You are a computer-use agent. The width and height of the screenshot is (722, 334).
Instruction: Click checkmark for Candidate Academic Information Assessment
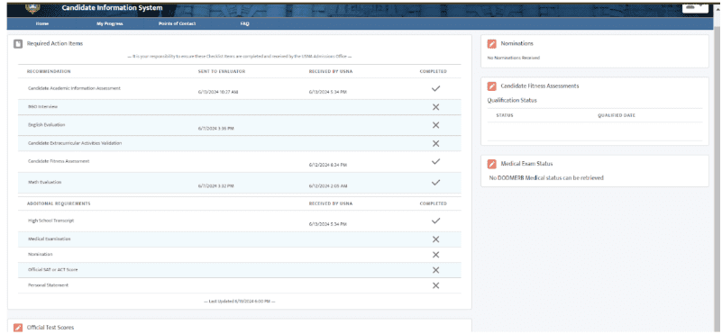click(435, 89)
